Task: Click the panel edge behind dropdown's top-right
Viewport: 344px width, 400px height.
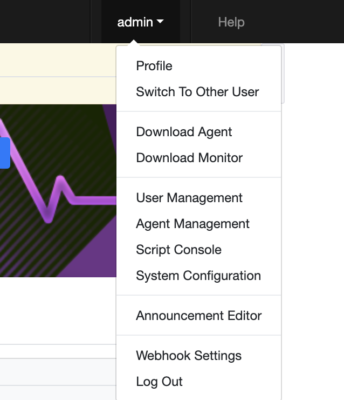Action: [x=283, y=74]
